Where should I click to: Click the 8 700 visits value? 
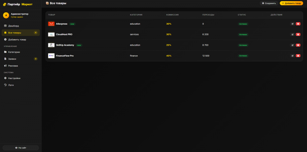(x=205, y=45)
